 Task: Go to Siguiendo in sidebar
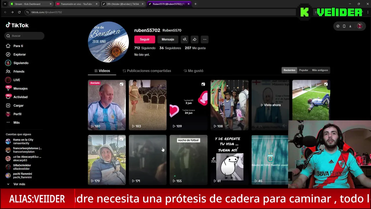pos(21,63)
